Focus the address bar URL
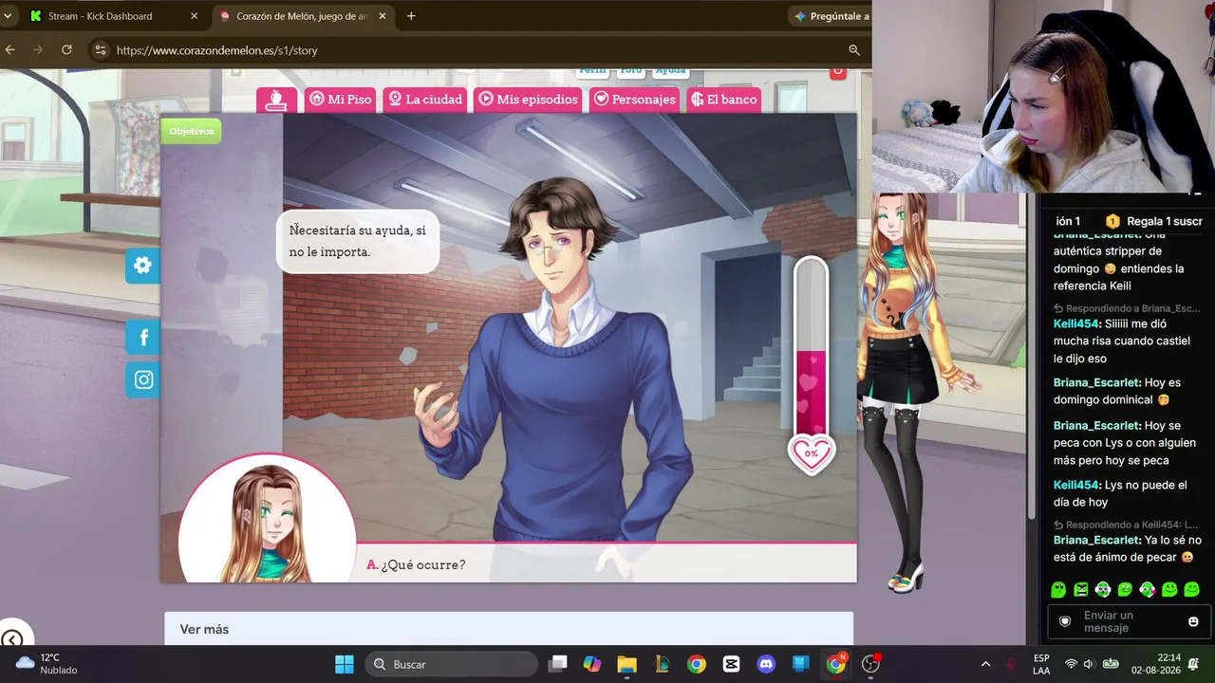 (217, 50)
